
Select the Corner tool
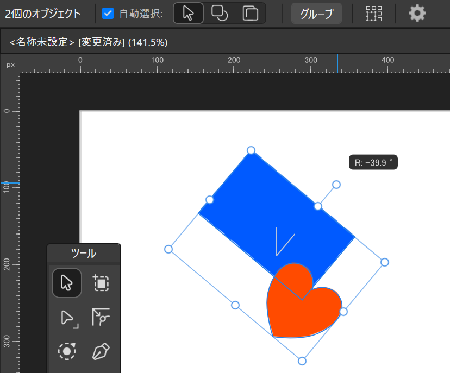click(x=101, y=317)
